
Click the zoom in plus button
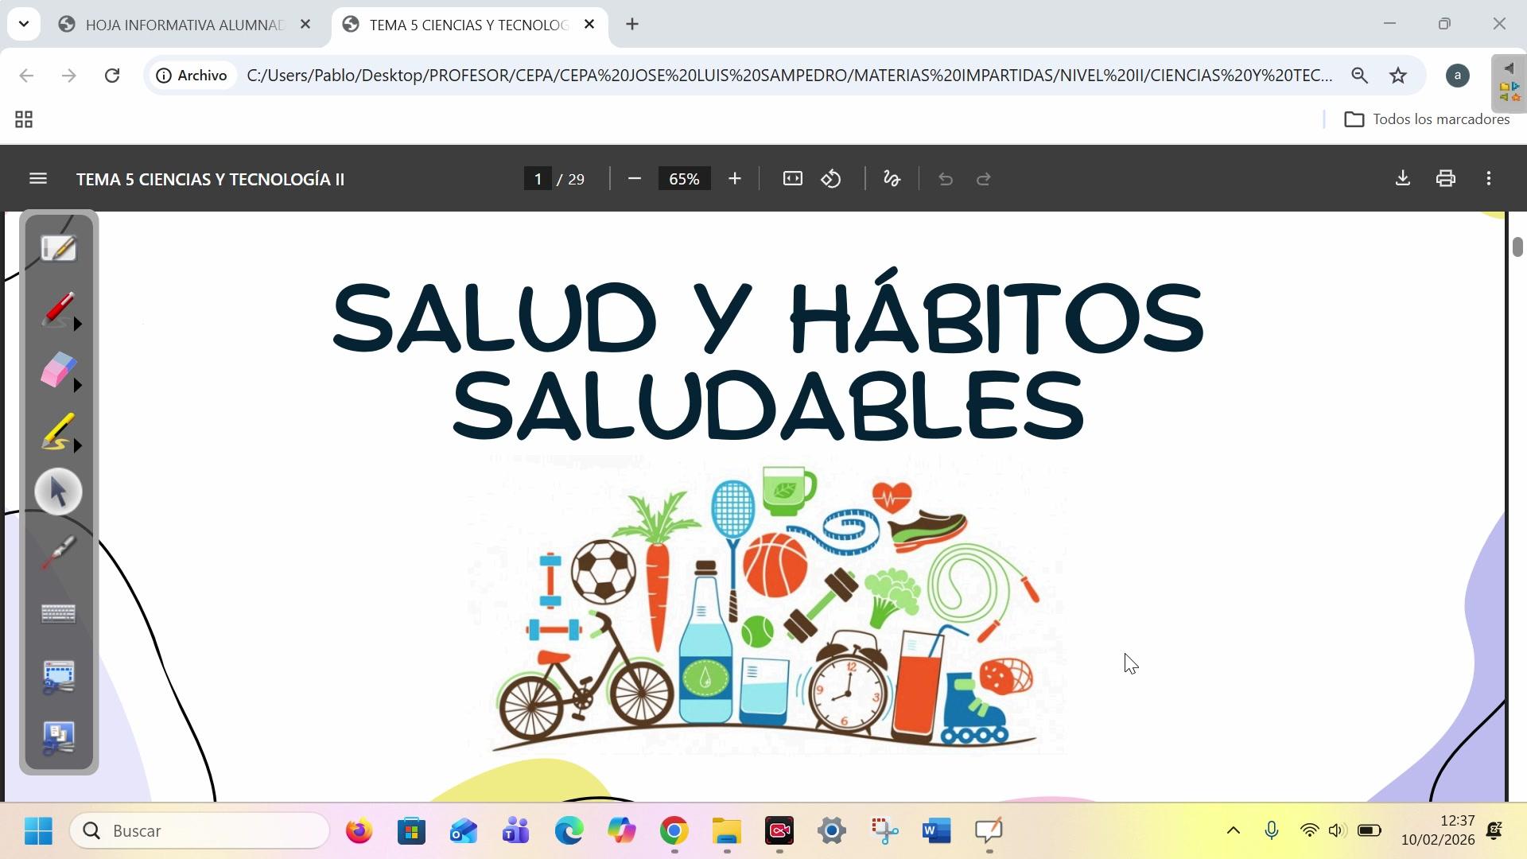[x=734, y=179]
